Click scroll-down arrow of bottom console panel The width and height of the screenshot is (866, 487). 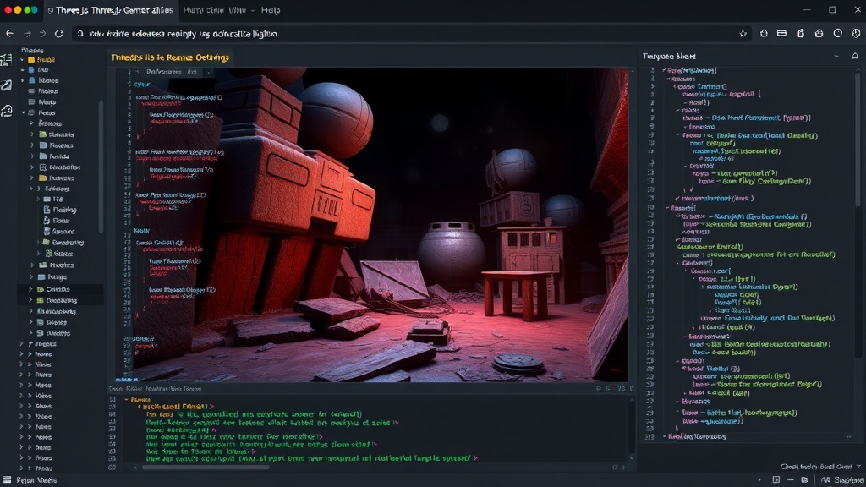632,457
